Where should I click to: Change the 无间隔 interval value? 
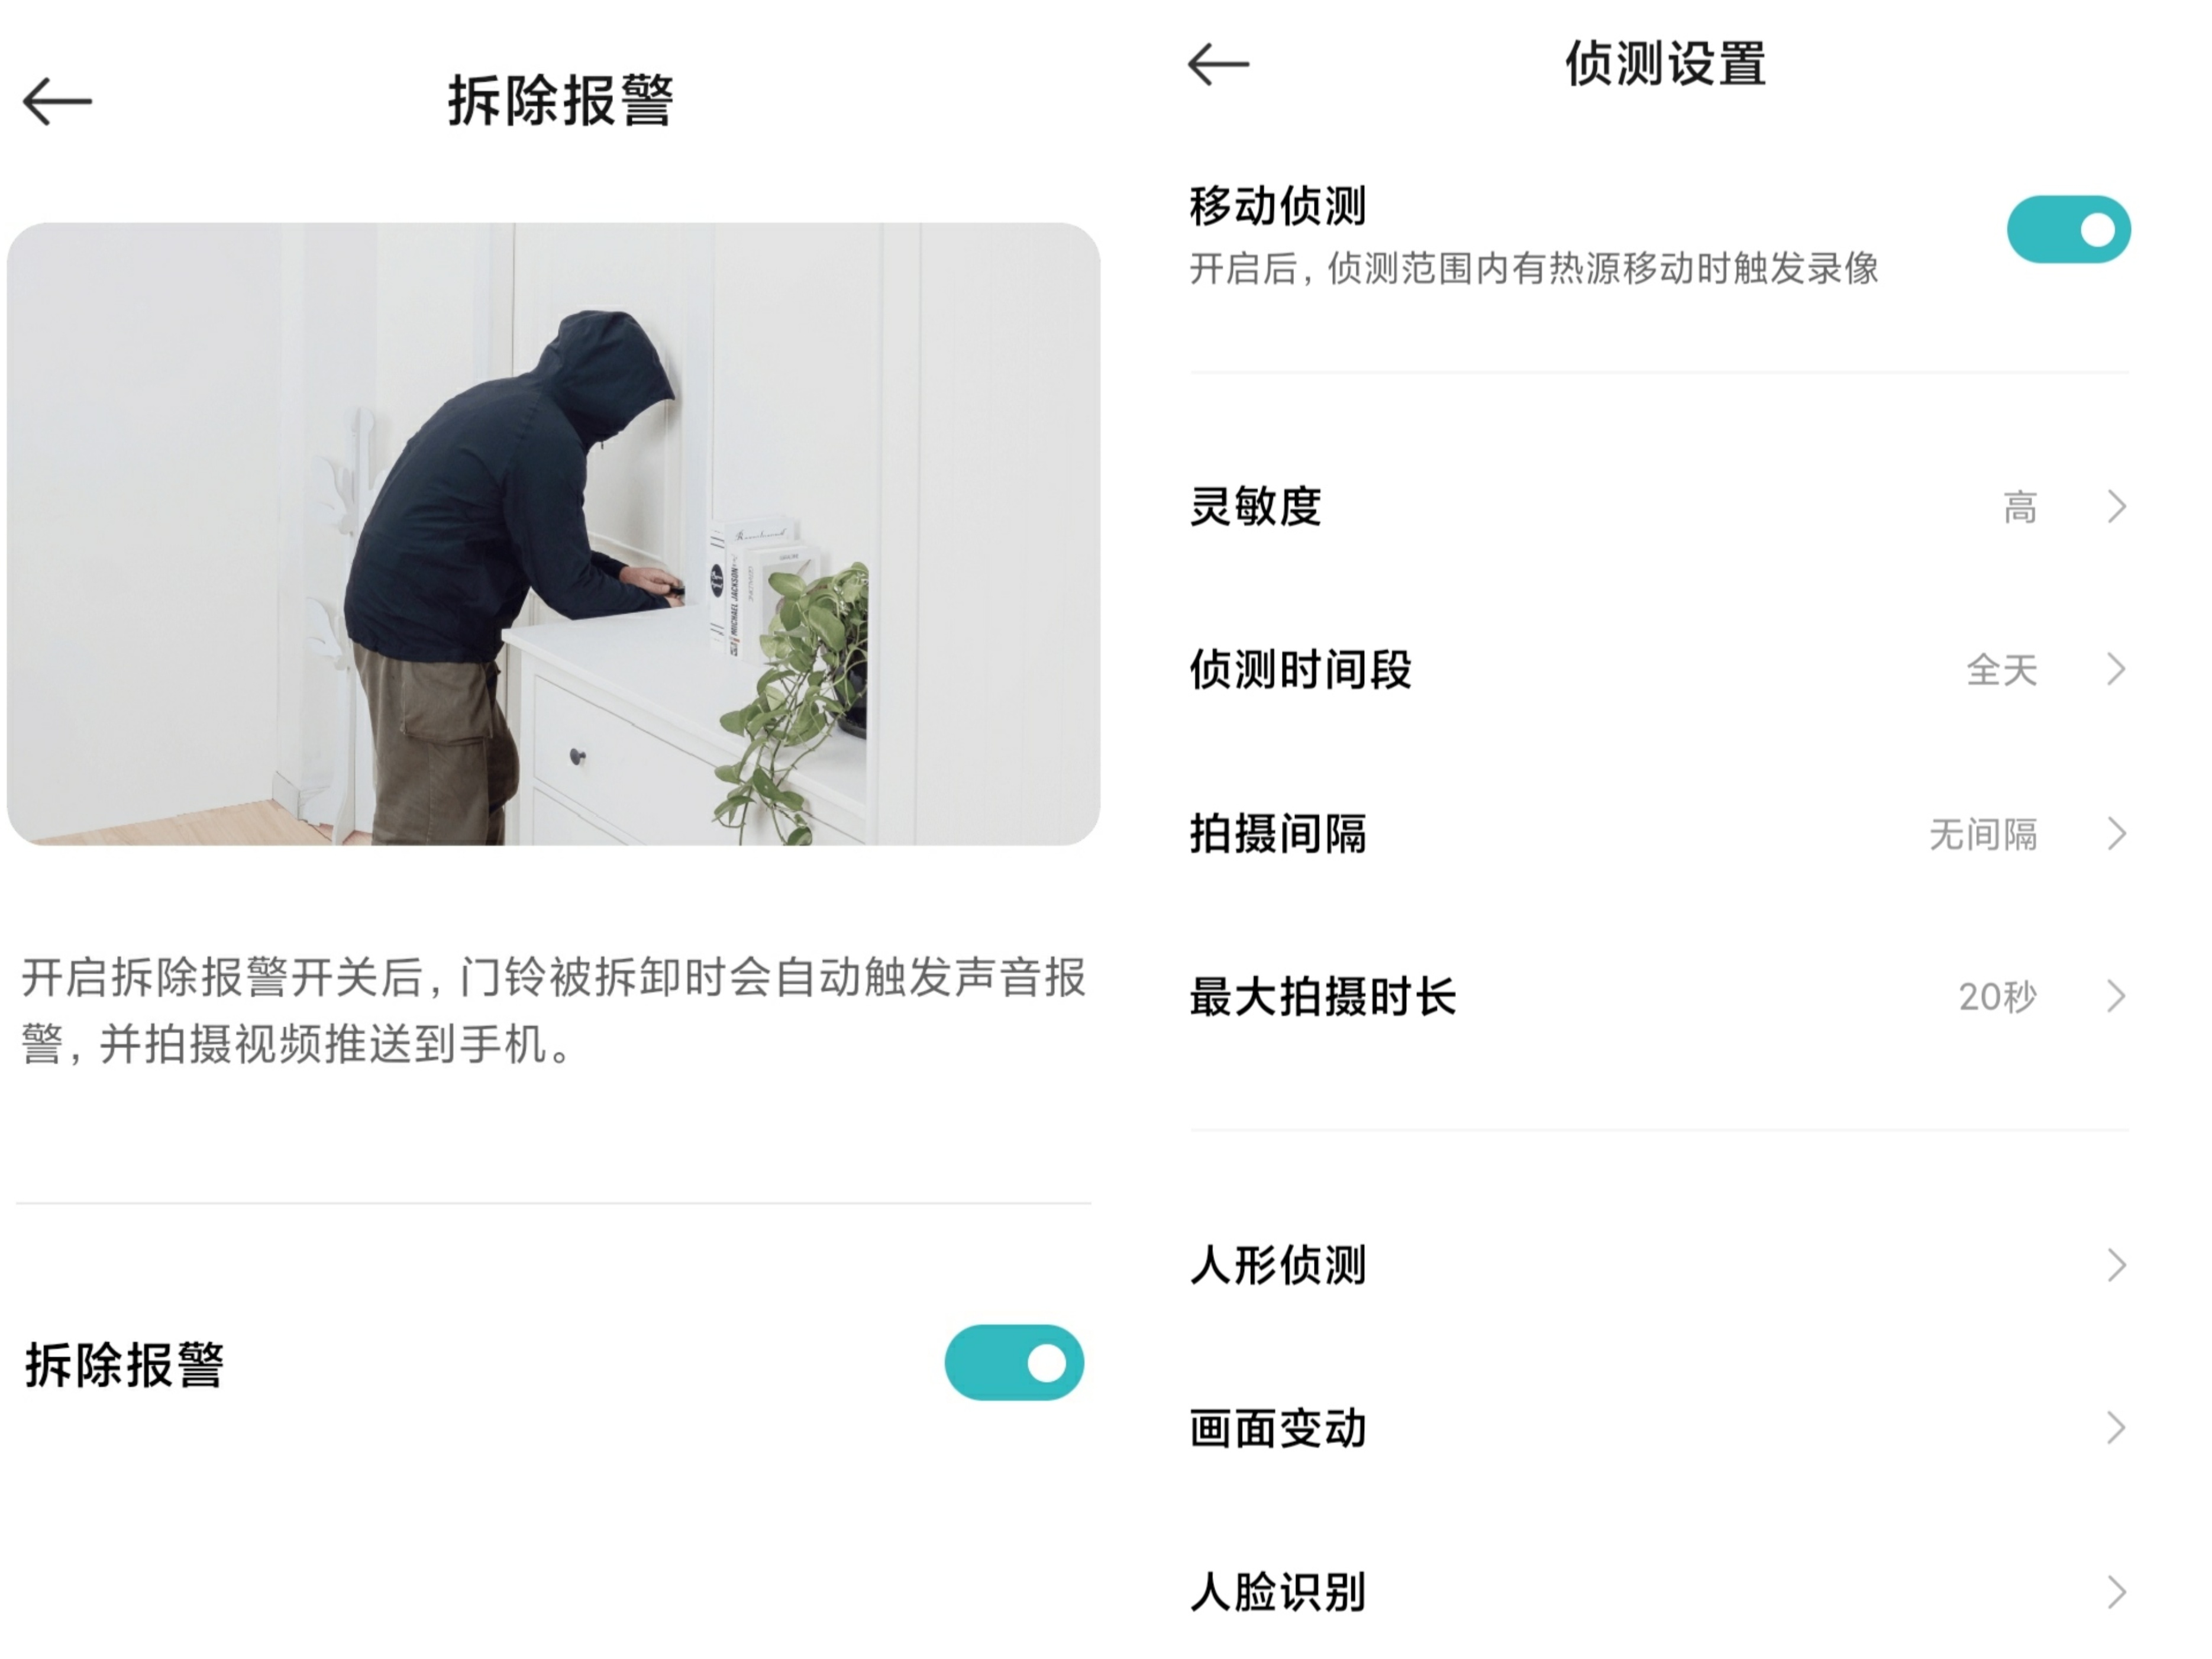(1983, 834)
